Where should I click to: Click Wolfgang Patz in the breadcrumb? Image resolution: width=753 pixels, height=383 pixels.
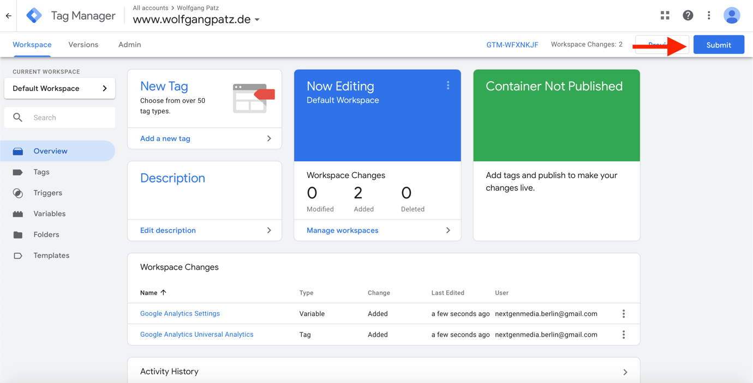click(198, 8)
